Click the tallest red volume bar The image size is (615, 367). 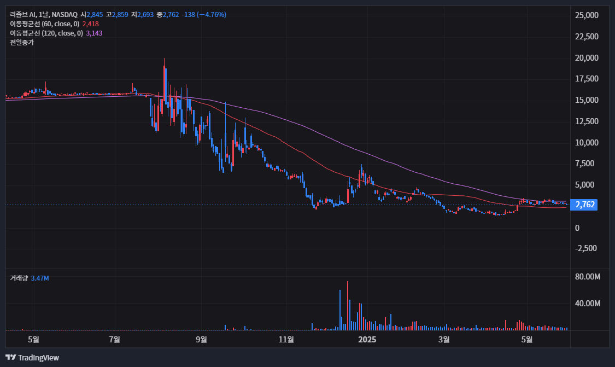coord(348,306)
